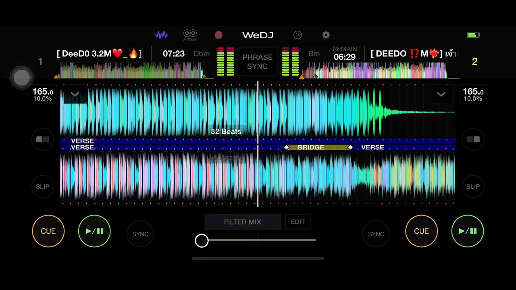Toggle Phrase Sync
Screen dimensions: 516x290
pos(257,62)
